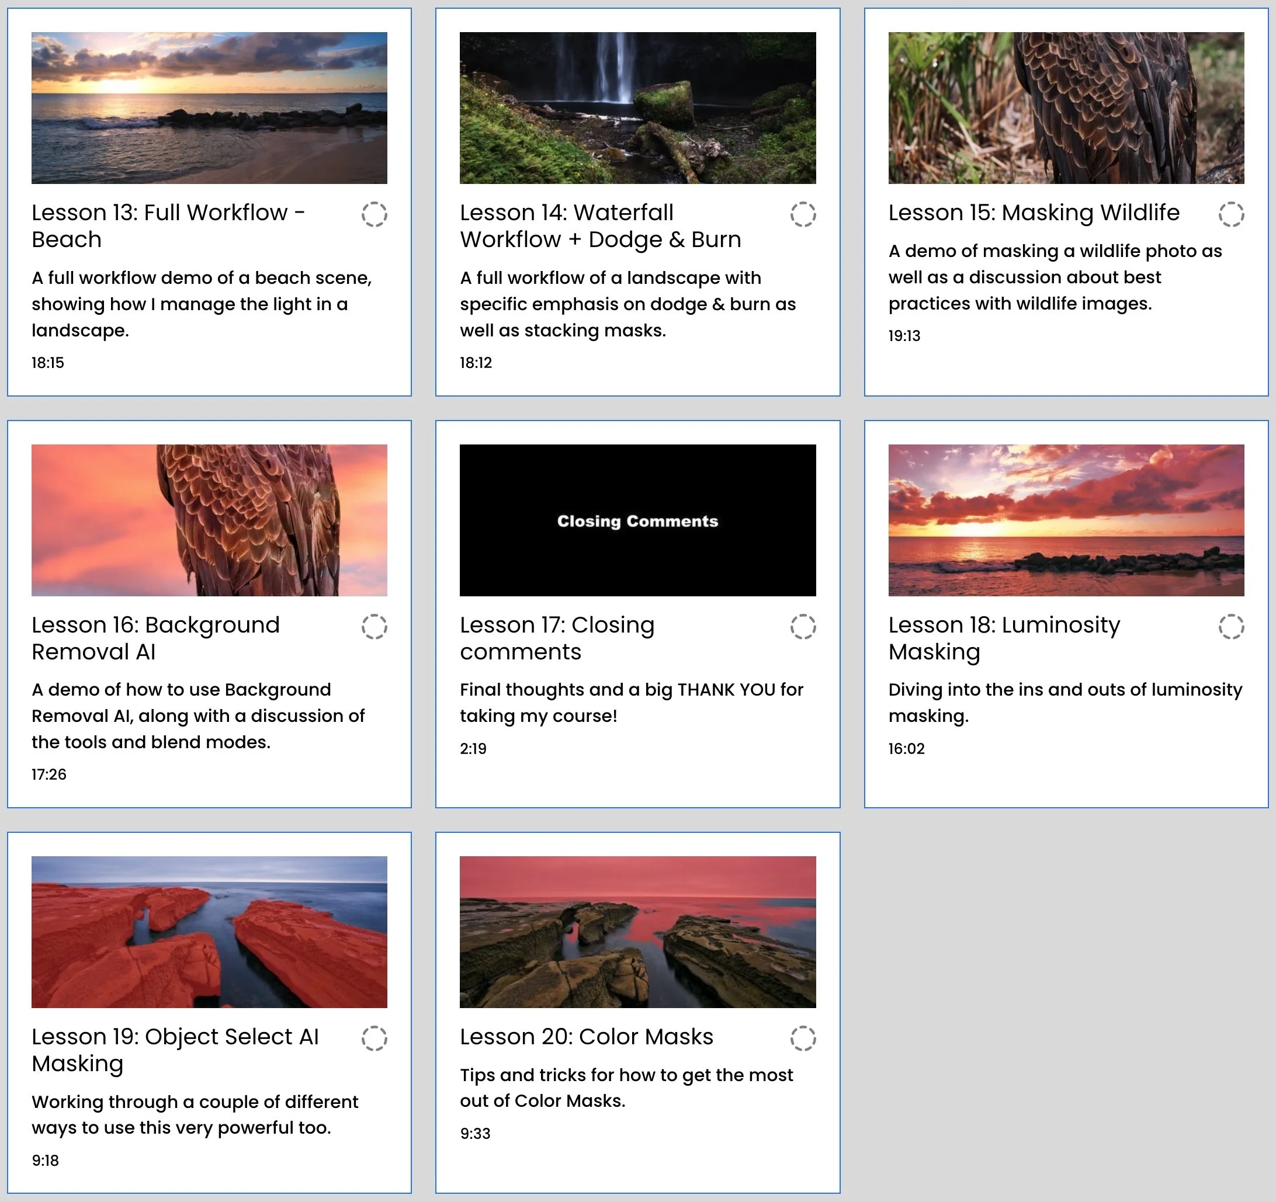Image resolution: width=1276 pixels, height=1202 pixels.
Task: Click the wildlife feathers thumbnail in Lesson 15
Action: tap(1066, 108)
